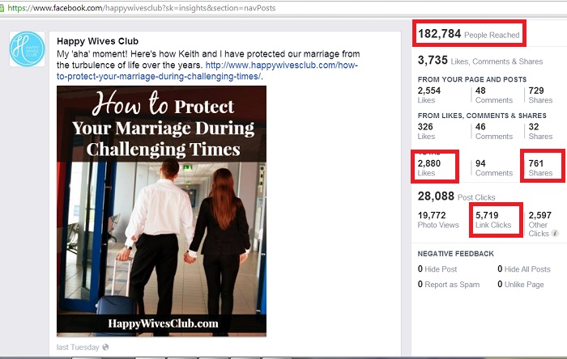This screenshot has height=359, width=567.
Task: Click the Happy Wives Club page name
Action: click(98, 41)
